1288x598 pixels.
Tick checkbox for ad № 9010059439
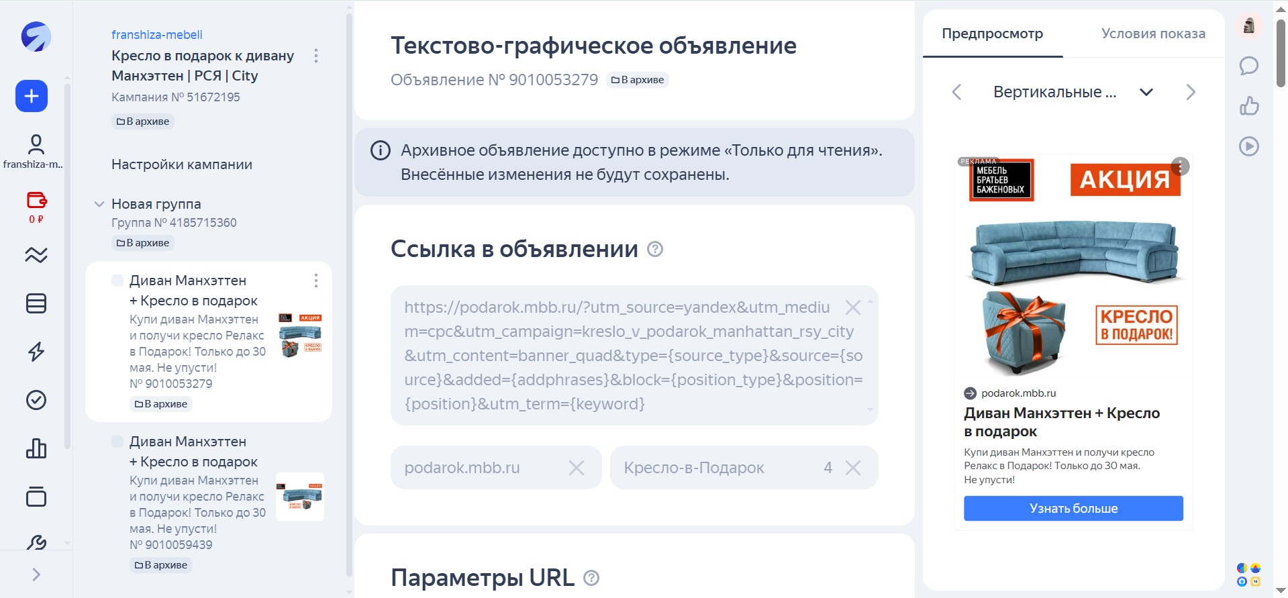tap(117, 442)
